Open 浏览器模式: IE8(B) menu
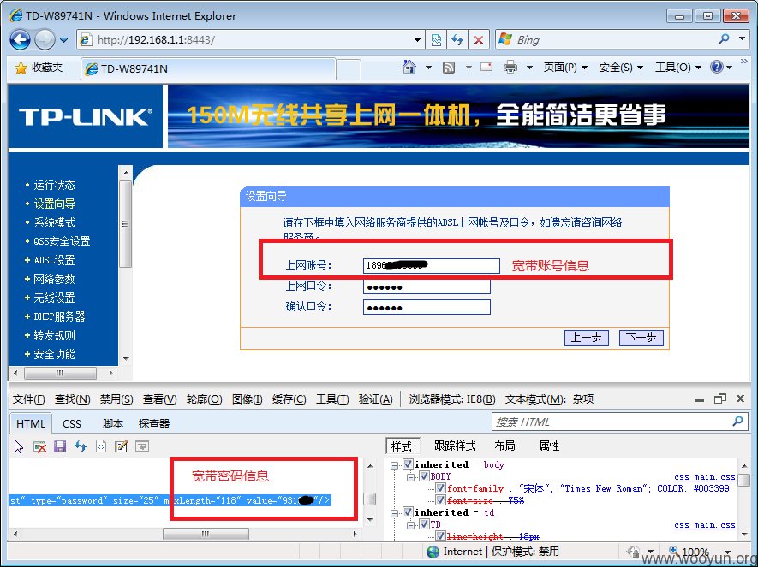 [x=452, y=399]
